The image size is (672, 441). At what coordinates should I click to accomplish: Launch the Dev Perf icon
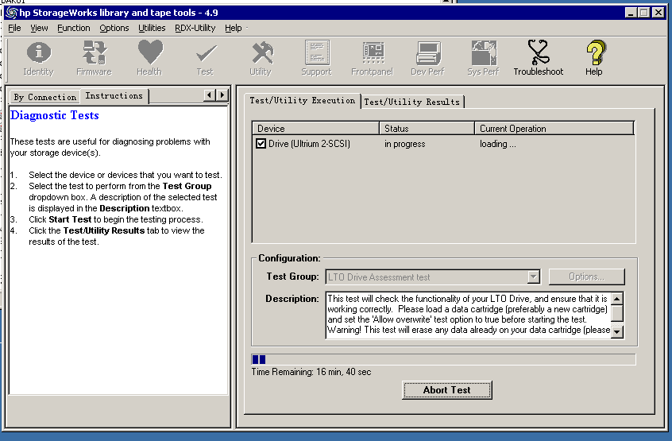point(427,58)
